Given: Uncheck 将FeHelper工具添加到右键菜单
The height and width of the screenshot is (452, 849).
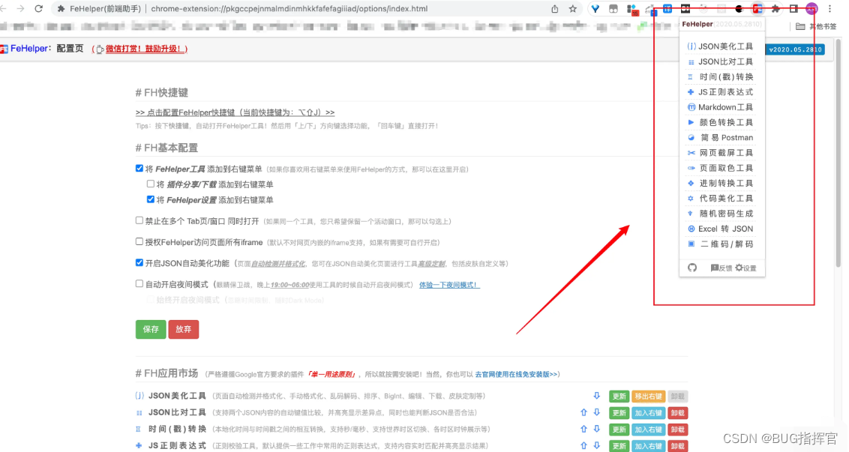Looking at the screenshot, I should [139, 169].
